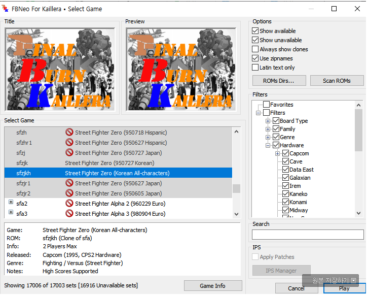Screen dimensions: 368x296
Task: Uncheck the Family filter checkbox
Action: (276, 129)
